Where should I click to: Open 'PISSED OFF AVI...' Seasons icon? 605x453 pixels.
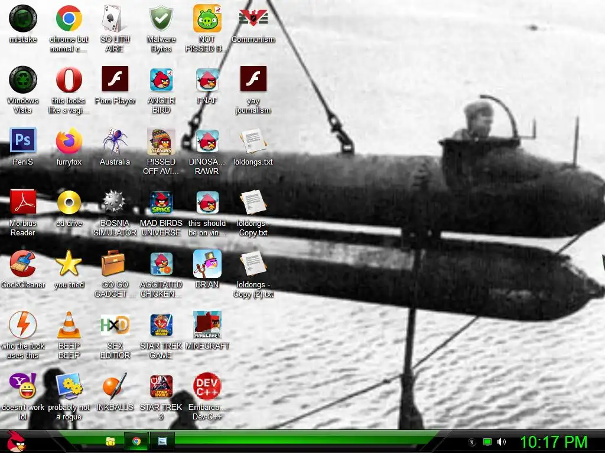(161, 142)
